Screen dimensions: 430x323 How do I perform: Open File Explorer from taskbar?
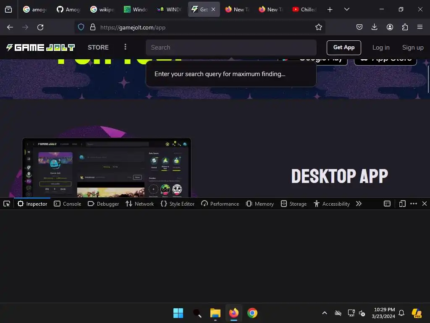pyautogui.click(x=215, y=313)
